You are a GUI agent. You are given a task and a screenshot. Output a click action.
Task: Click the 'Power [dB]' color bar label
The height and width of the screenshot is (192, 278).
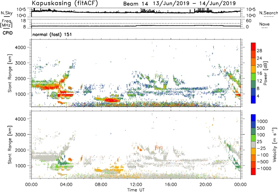point(265,73)
